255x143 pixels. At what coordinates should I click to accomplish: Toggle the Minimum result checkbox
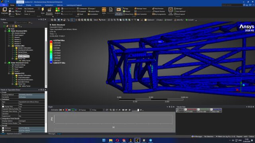click(3, 128)
